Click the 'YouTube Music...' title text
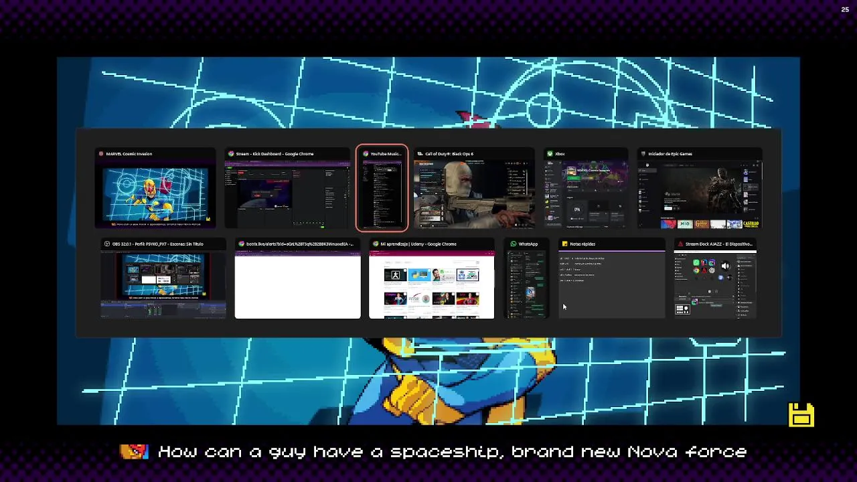857x482 pixels. [385, 154]
